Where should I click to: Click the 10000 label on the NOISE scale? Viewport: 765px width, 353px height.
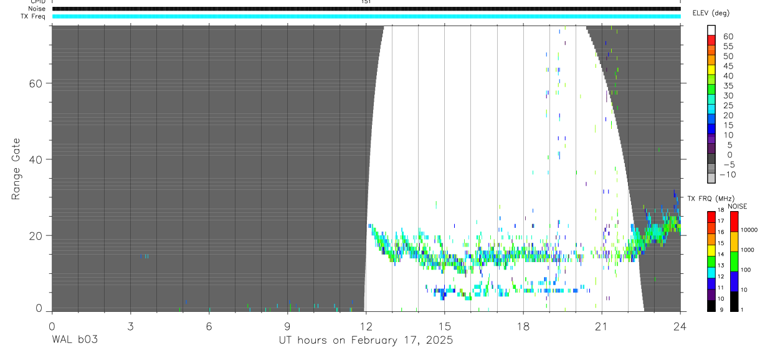[x=749, y=230]
